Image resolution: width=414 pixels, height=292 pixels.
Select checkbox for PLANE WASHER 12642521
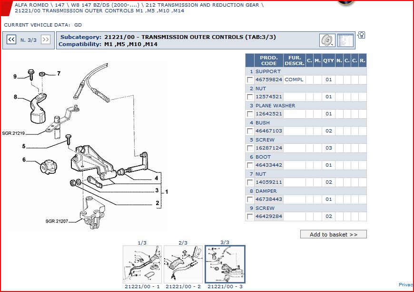250,114
